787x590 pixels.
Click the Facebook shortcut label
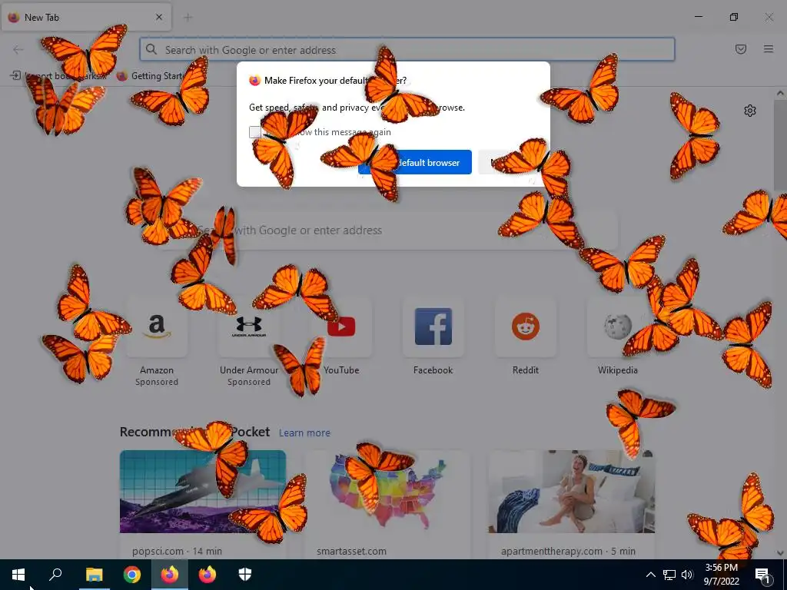[x=433, y=370]
